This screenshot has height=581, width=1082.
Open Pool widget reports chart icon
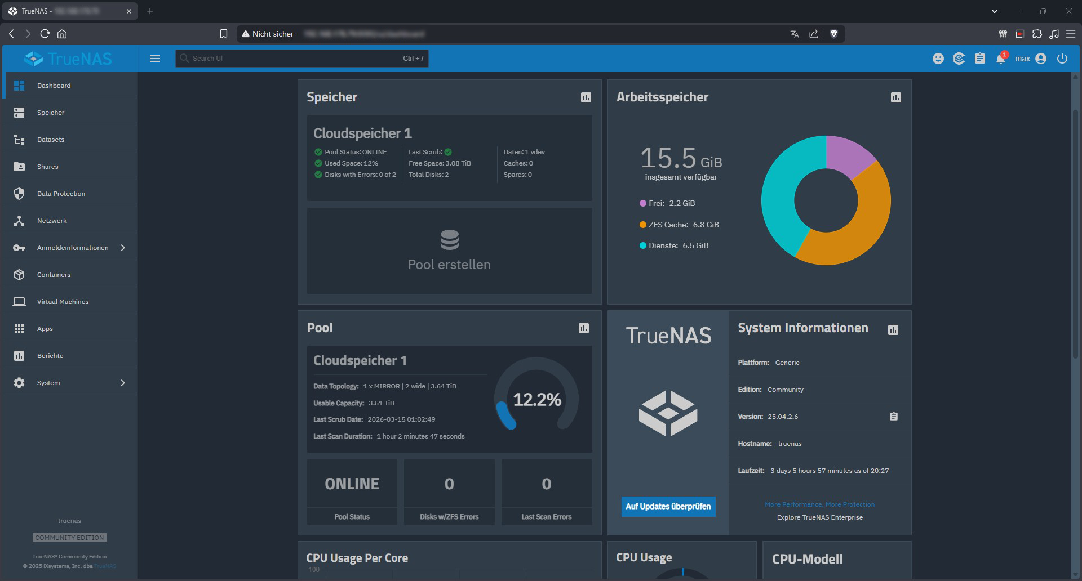584,328
